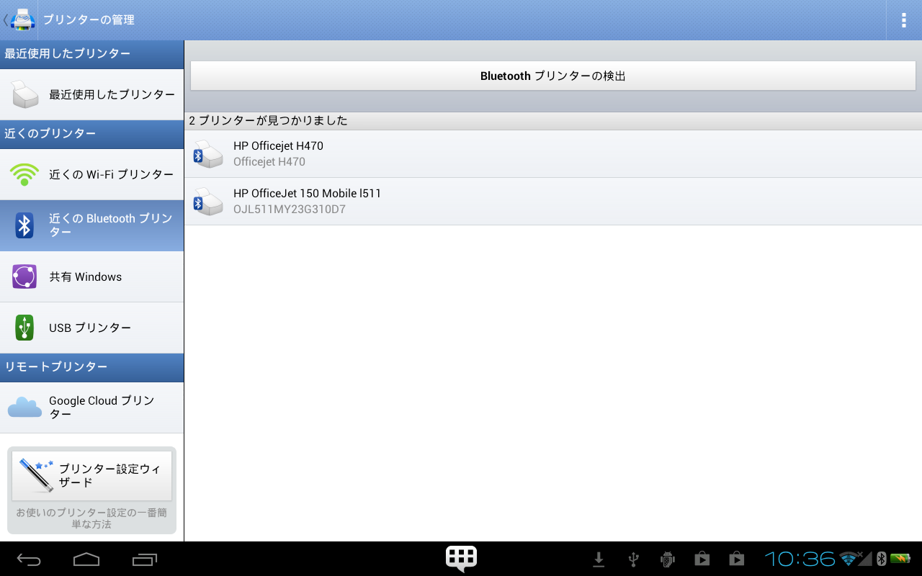Open Google Cloud プリンター
The width and height of the screenshot is (922, 576).
point(91,408)
